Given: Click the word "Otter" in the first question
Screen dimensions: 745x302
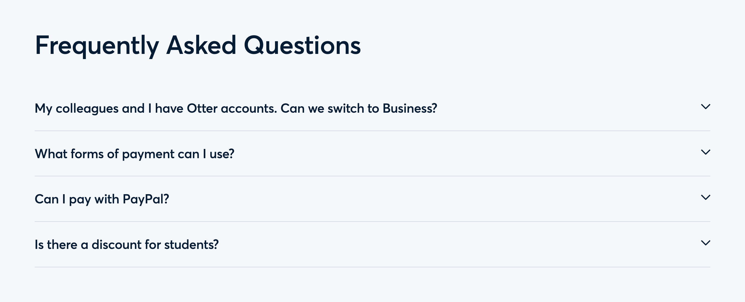Looking at the screenshot, I should 202,109.
